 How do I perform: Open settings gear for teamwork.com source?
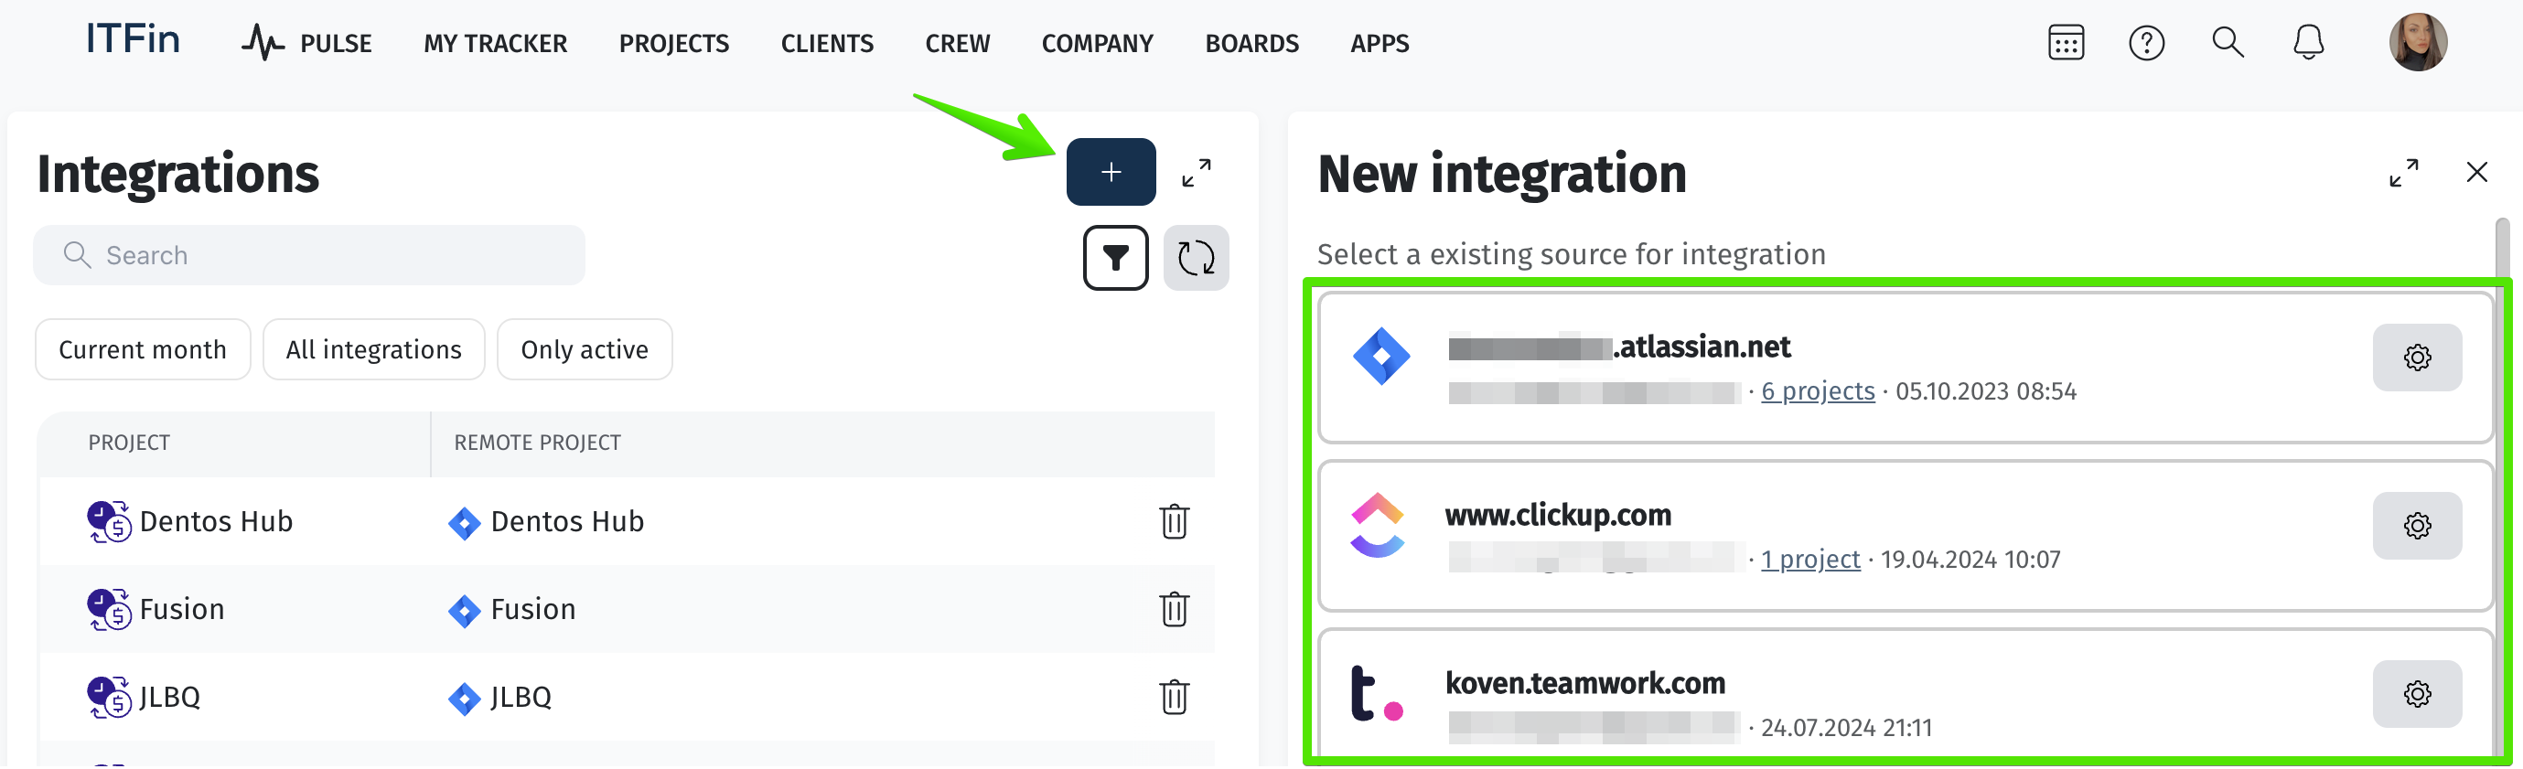2416,695
